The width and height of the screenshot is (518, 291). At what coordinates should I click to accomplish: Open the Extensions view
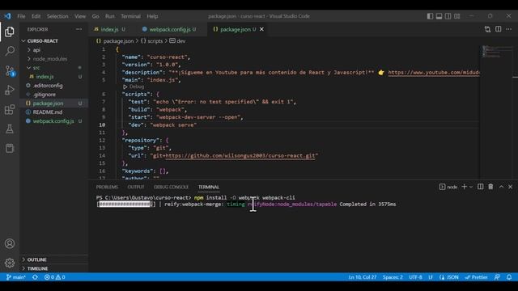(x=10, y=110)
